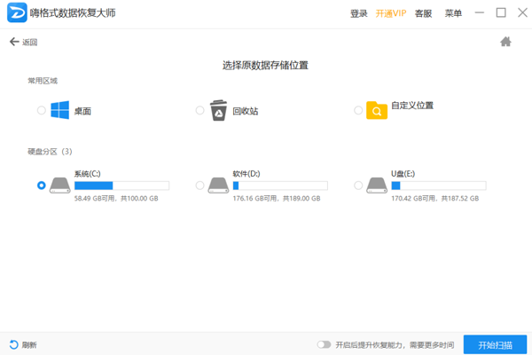Choose the 软件(D:) partition radio button
The height and width of the screenshot is (355, 532).
(x=199, y=185)
